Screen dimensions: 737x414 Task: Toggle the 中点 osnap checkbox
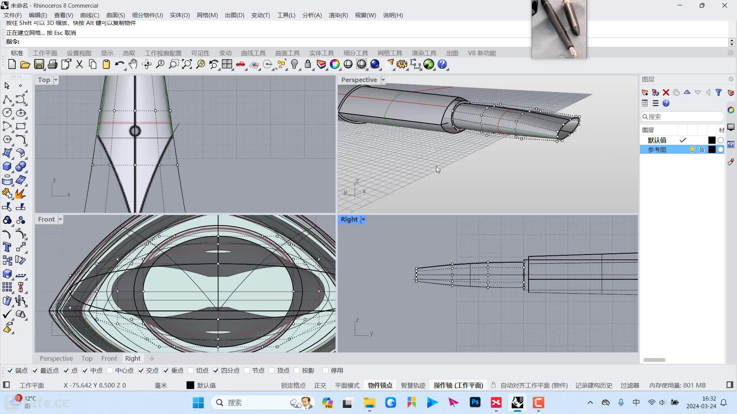click(85, 370)
